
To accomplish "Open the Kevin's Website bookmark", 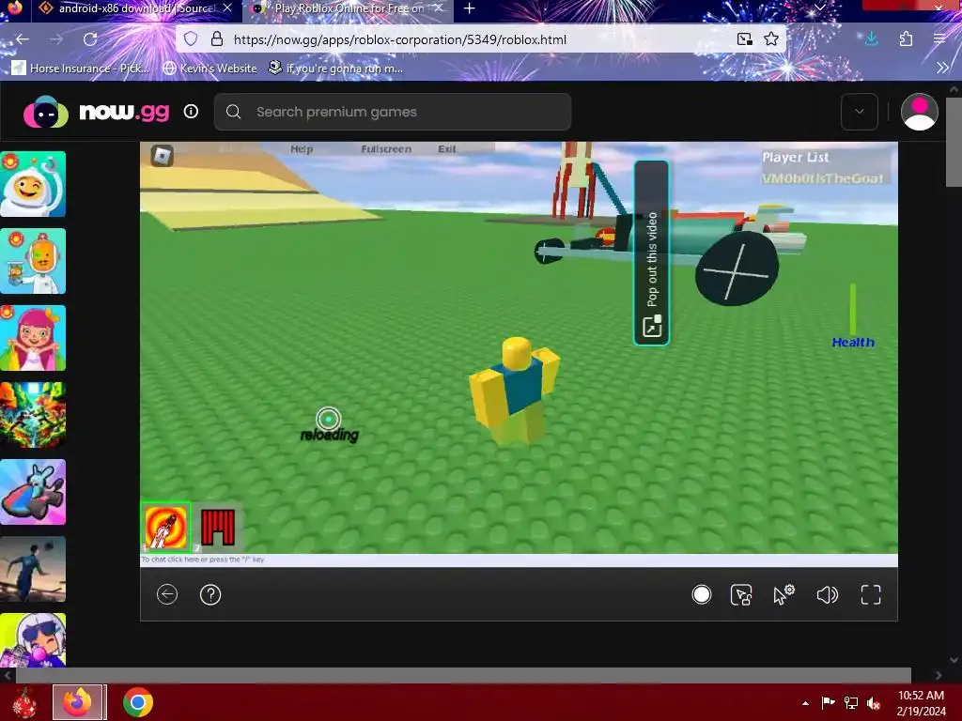I will tap(209, 68).
